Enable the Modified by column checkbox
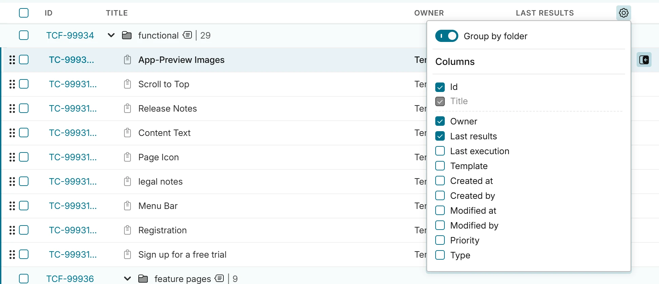 [x=440, y=225]
